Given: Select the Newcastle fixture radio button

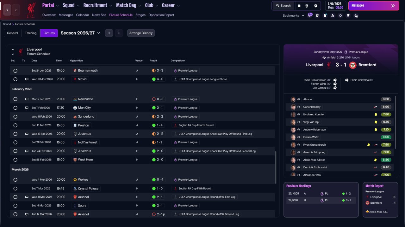Looking at the screenshot, I should click(x=15, y=99).
